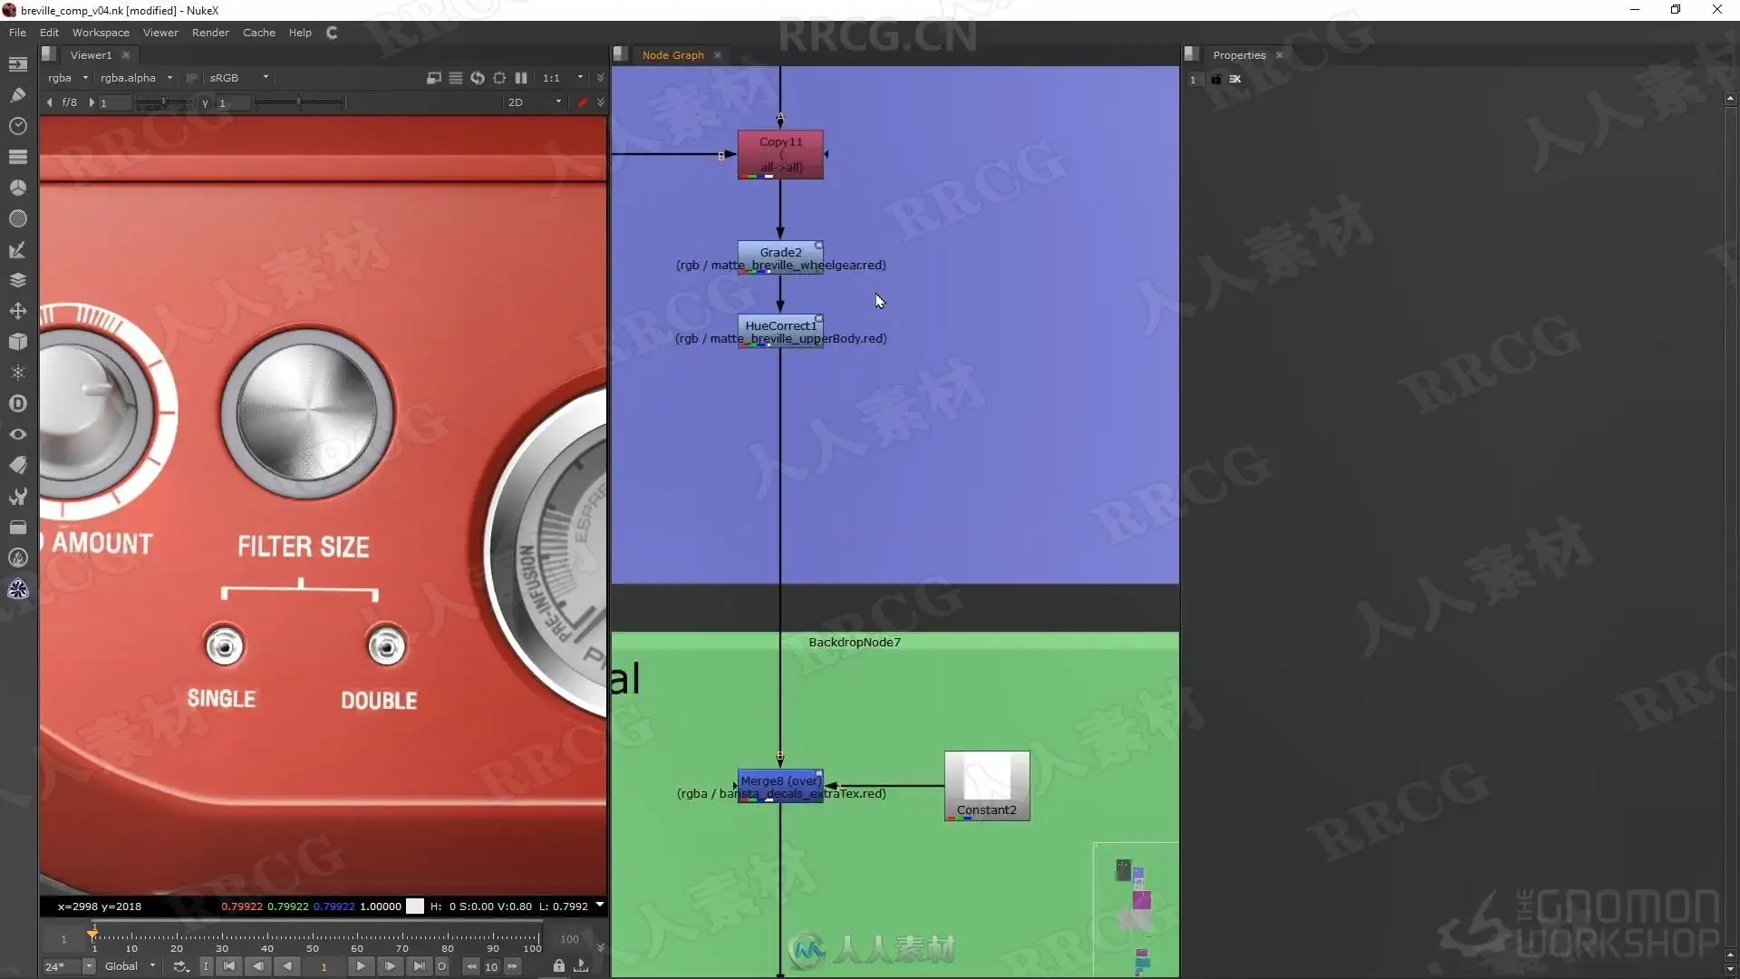The width and height of the screenshot is (1740, 979).
Task: Open the rgba.alpha channel dropdown
Action: 137,78
